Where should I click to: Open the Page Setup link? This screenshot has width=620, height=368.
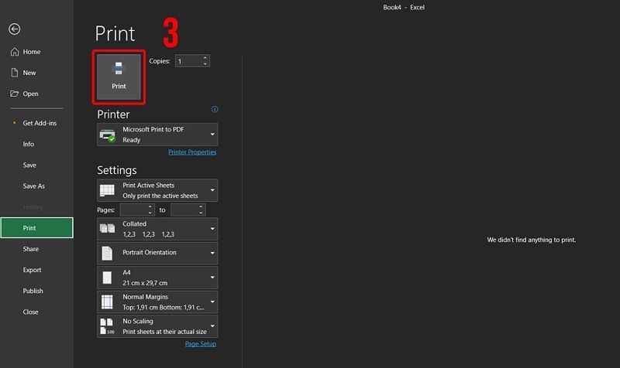tap(201, 344)
